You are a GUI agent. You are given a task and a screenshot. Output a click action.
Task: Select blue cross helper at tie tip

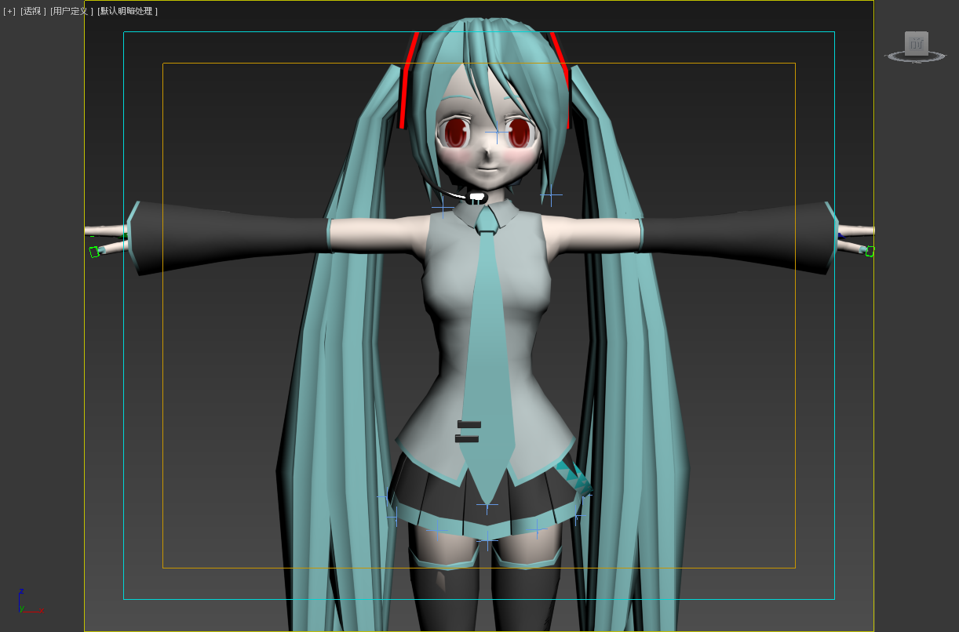[x=487, y=504]
